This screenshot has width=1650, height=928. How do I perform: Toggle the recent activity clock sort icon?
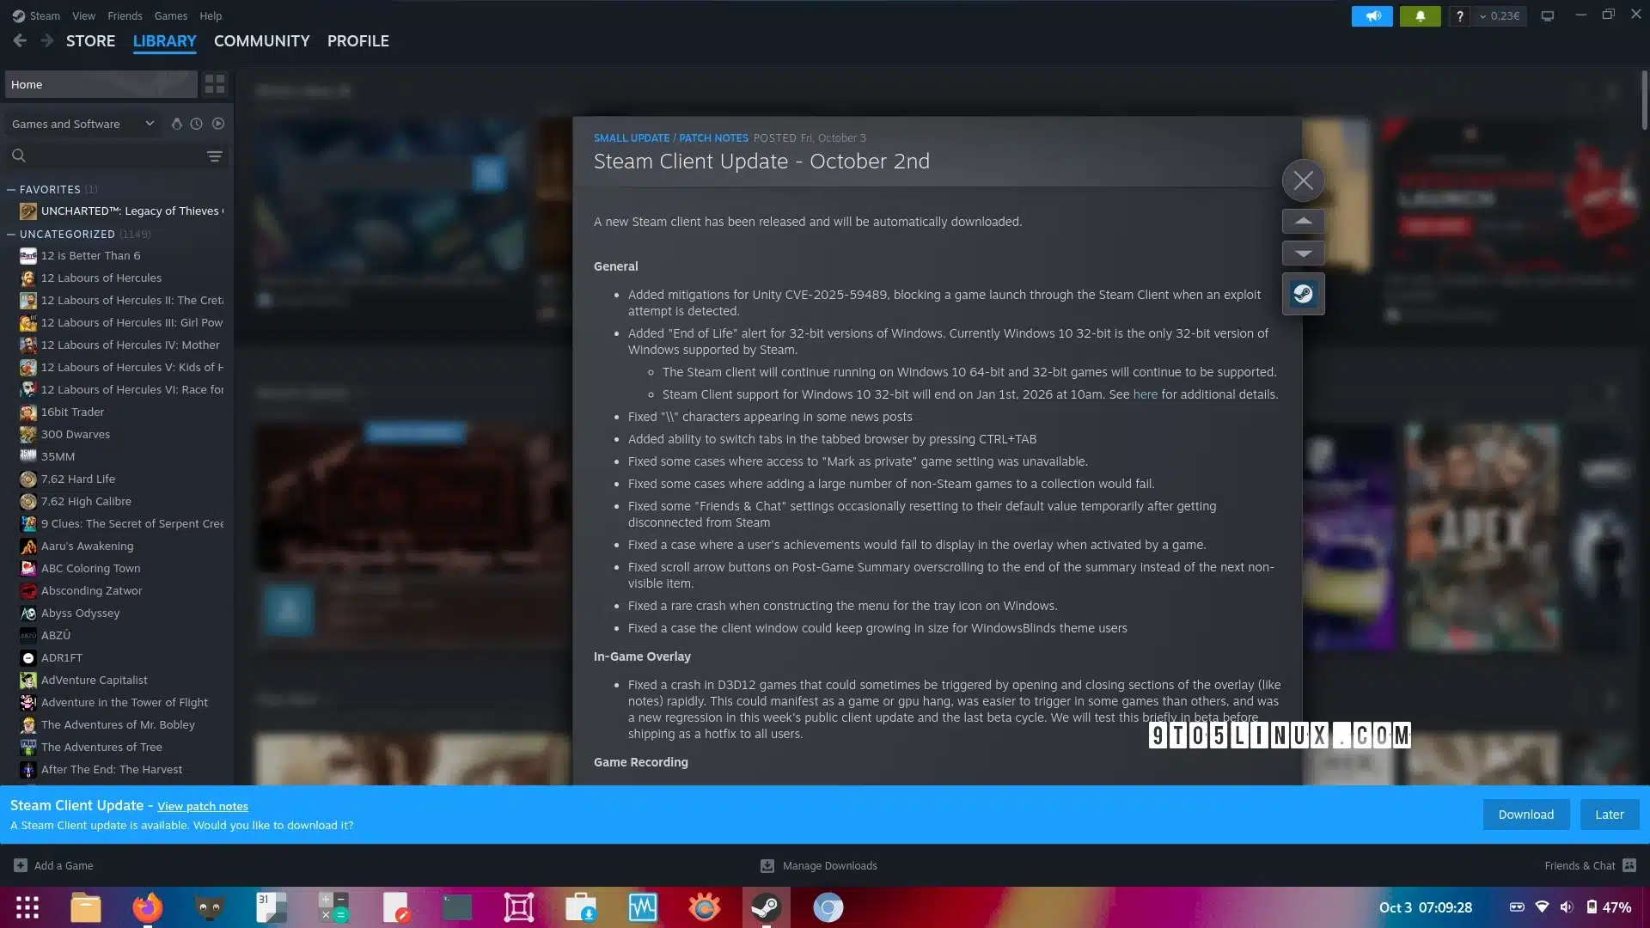[x=197, y=124]
